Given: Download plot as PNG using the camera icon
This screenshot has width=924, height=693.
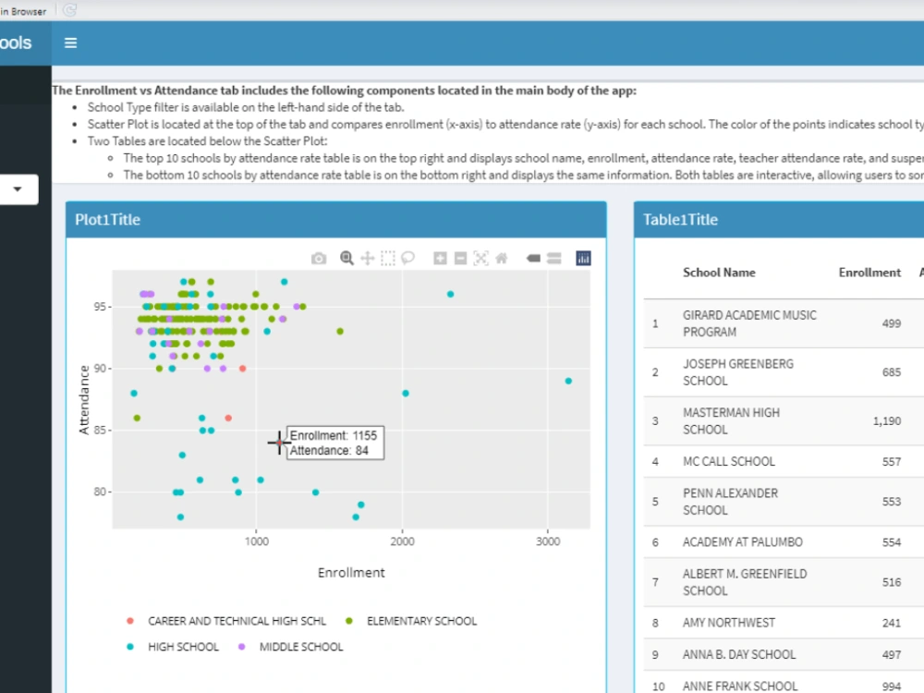Looking at the screenshot, I should pyautogui.click(x=319, y=258).
